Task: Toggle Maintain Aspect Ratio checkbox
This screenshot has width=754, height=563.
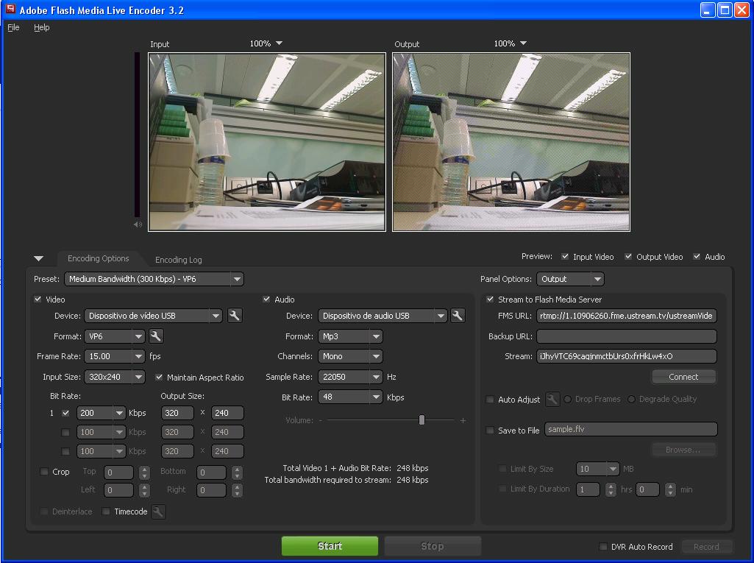Action: coord(159,377)
